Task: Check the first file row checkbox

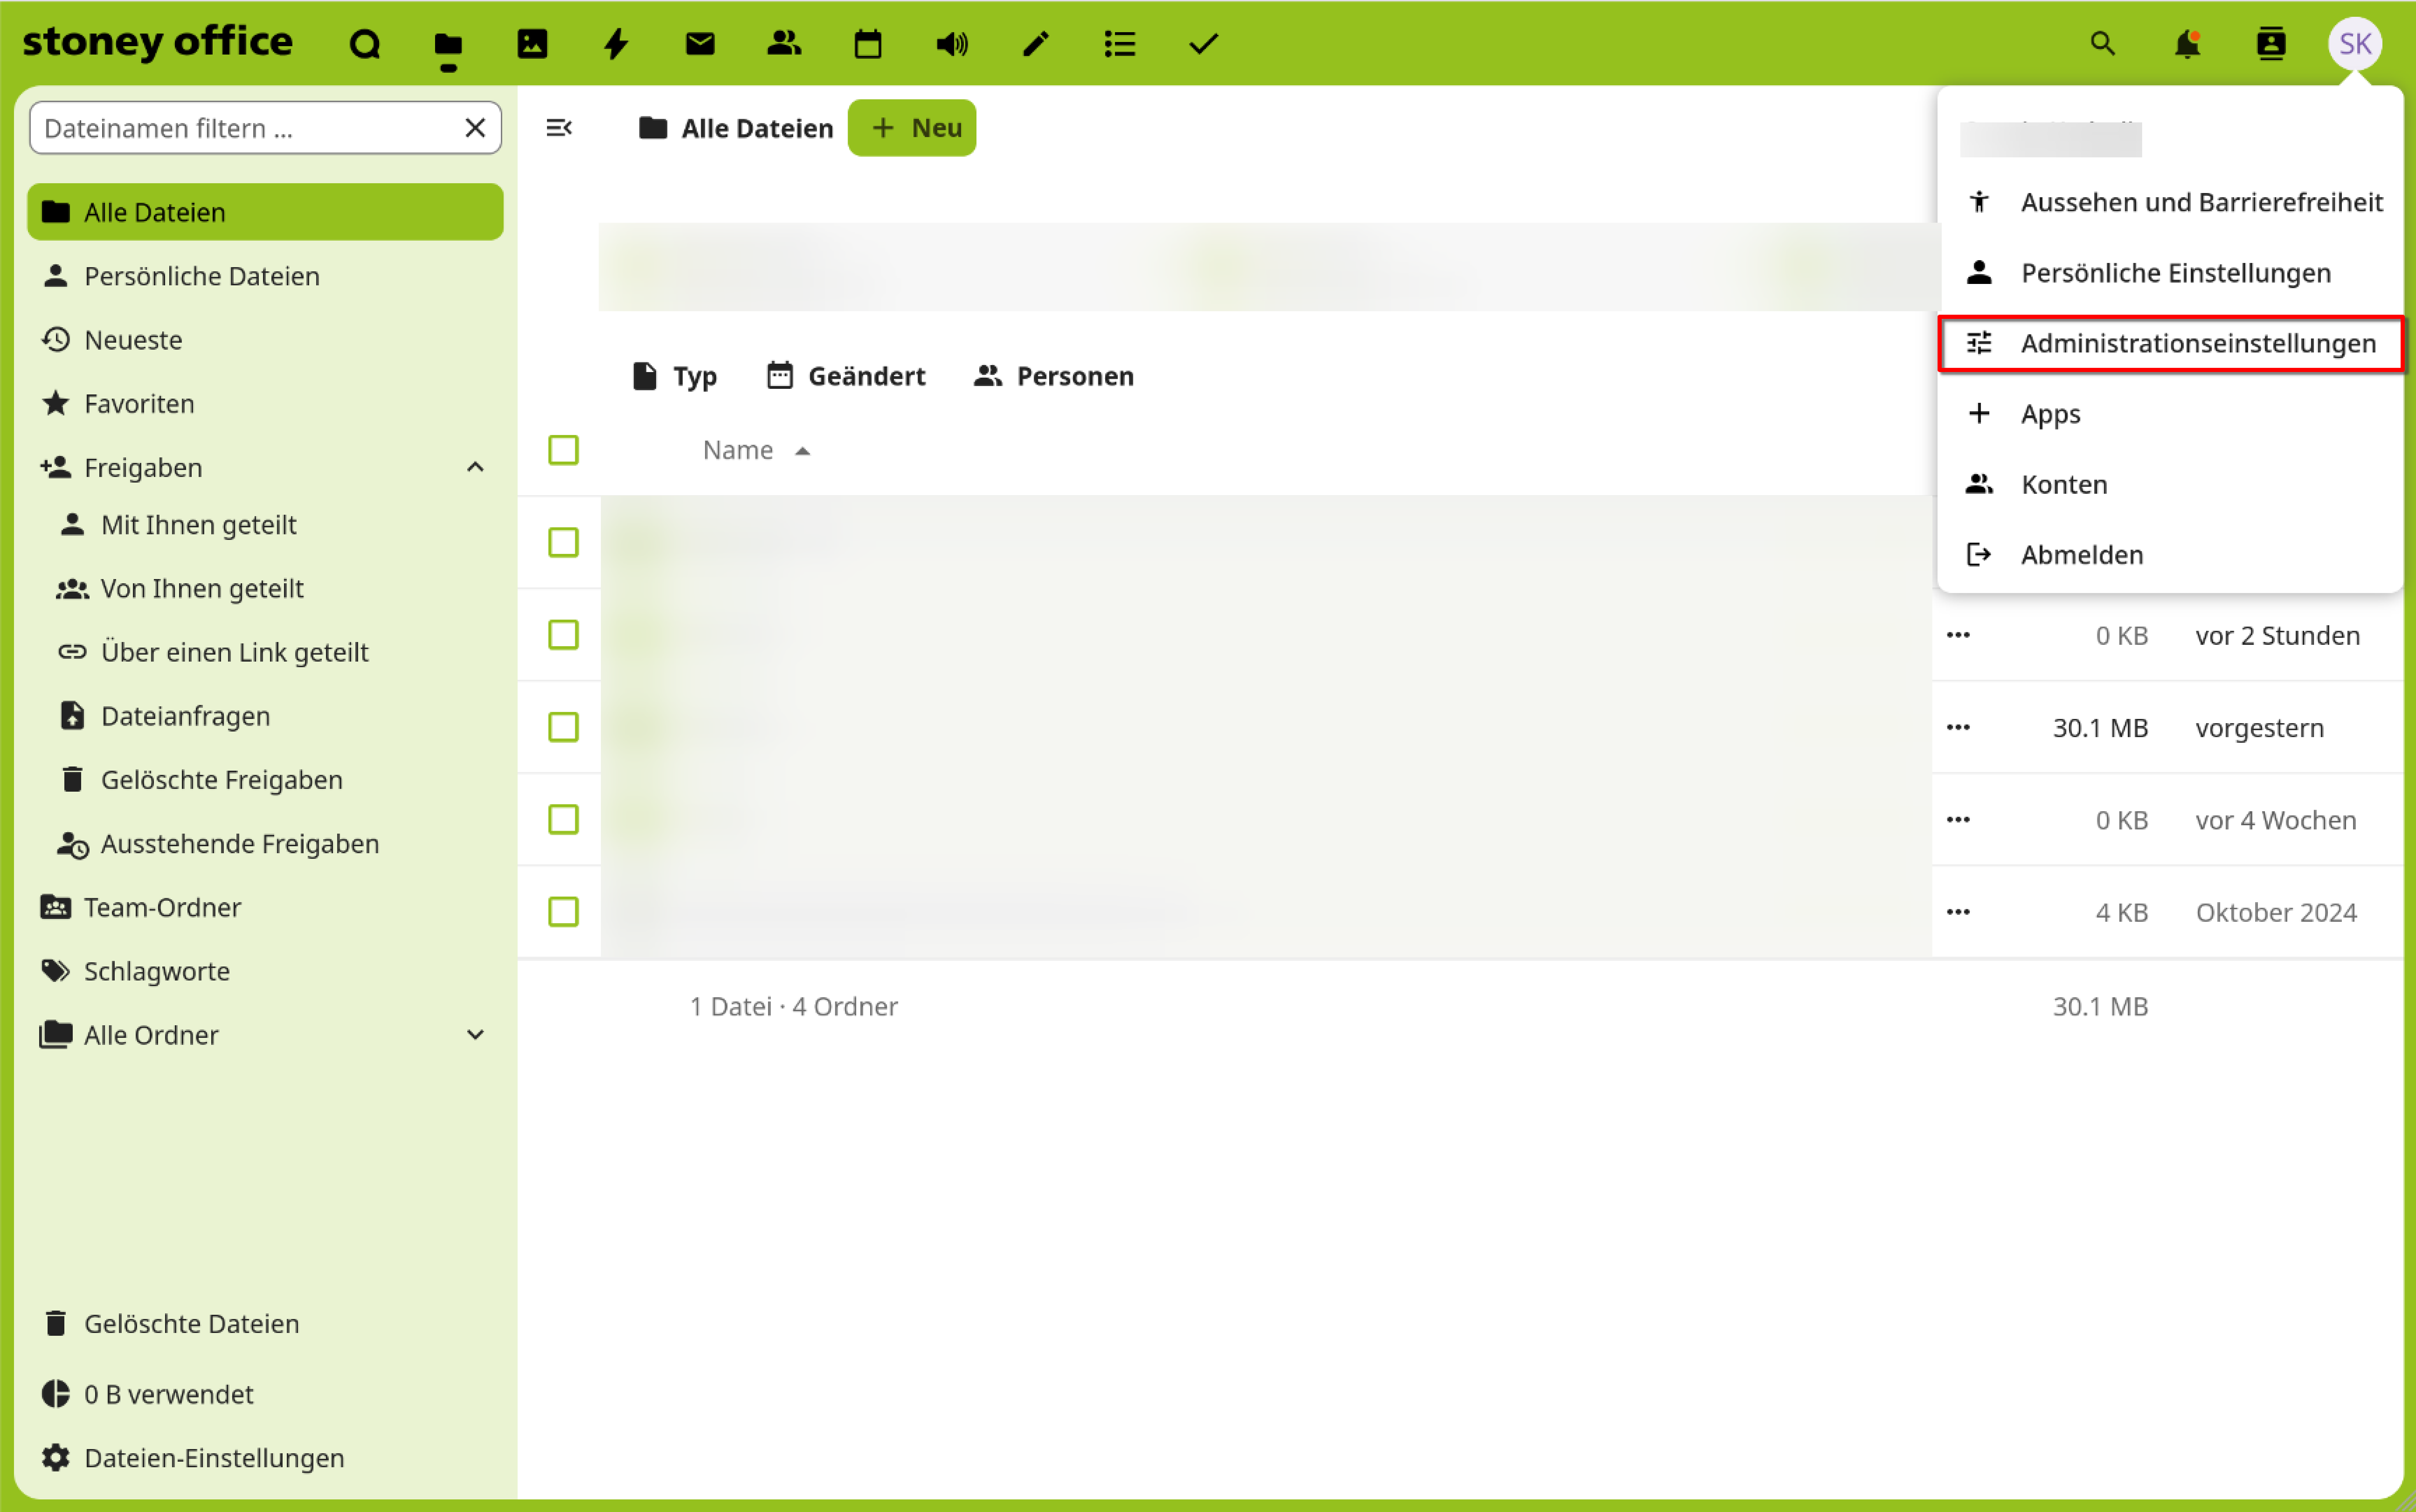Action: (563, 542)
